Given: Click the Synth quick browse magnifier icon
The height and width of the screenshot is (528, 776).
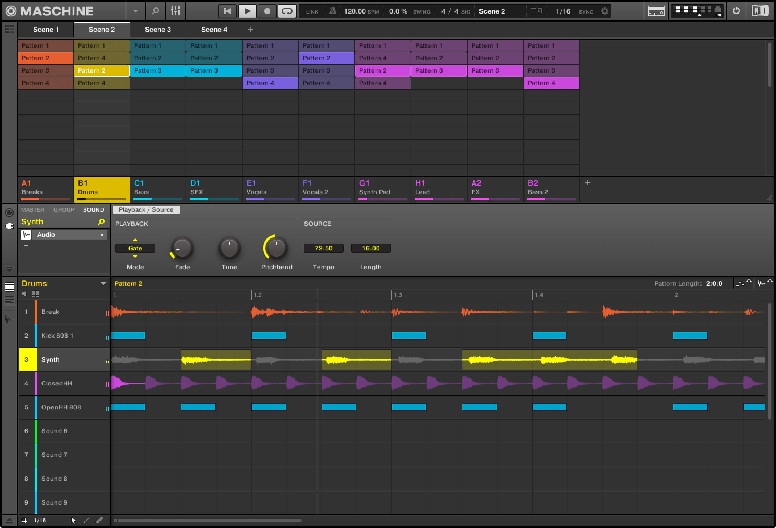Looking at the screenshot, I should (101, 222).
